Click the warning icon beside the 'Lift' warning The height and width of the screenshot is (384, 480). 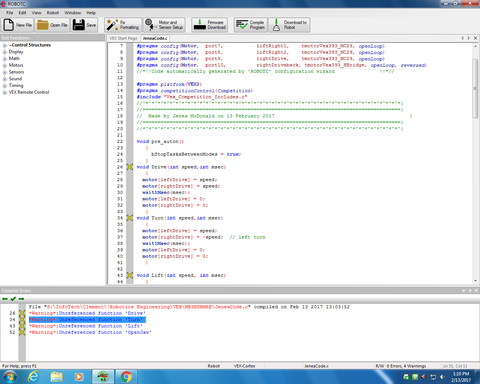22,326
